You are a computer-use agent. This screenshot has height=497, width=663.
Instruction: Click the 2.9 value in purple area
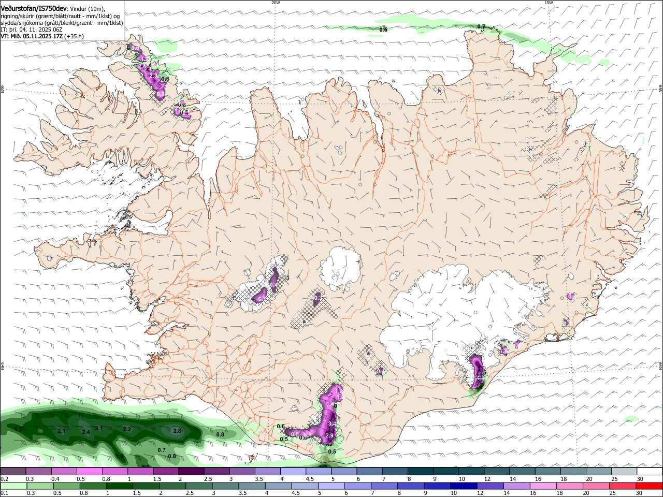[329, 436]
